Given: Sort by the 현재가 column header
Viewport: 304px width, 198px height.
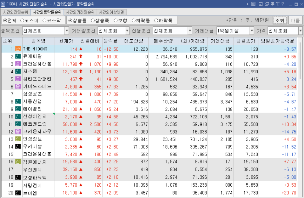Looking at the screenshot, I should point(66,41).
